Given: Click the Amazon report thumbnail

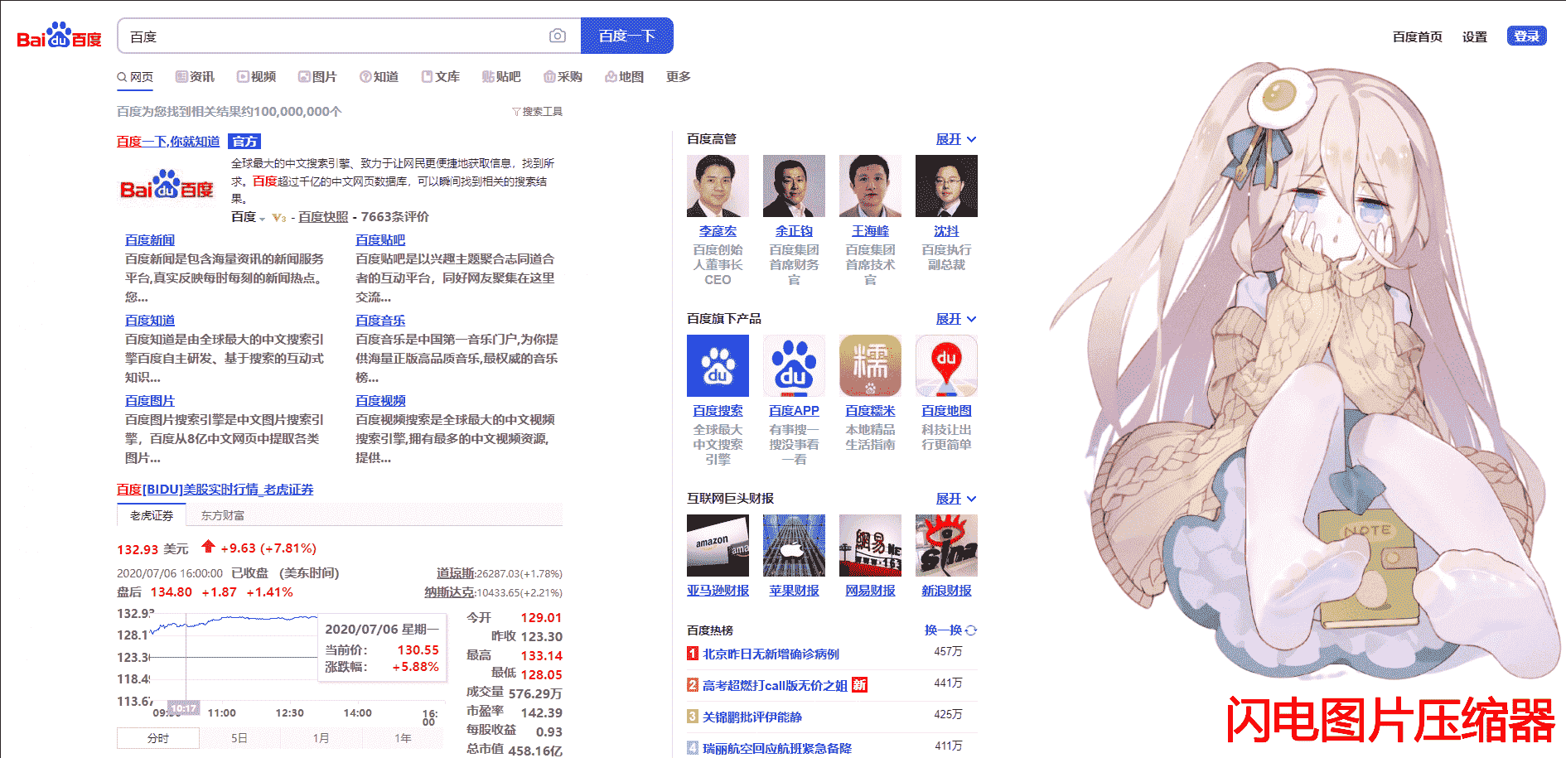Looking at the screenshot, I should pyautogui.click(x=718, y=546).
